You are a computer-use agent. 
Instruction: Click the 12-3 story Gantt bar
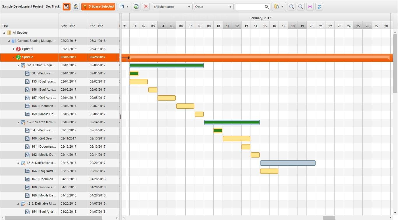click(232, 122)
